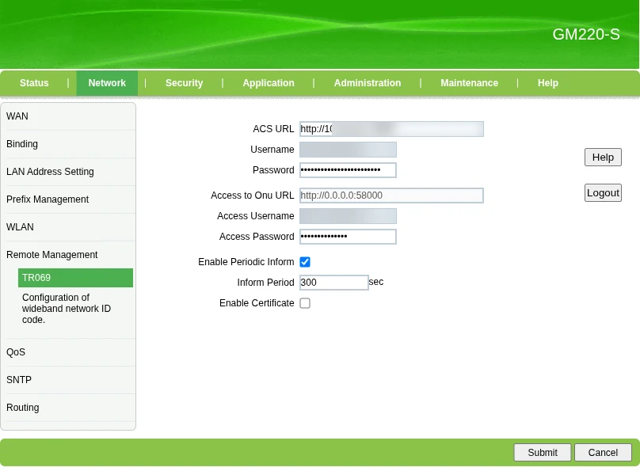
Task: Focus the Access Username field
Action: pyautogui.click(x=348, y=216)
